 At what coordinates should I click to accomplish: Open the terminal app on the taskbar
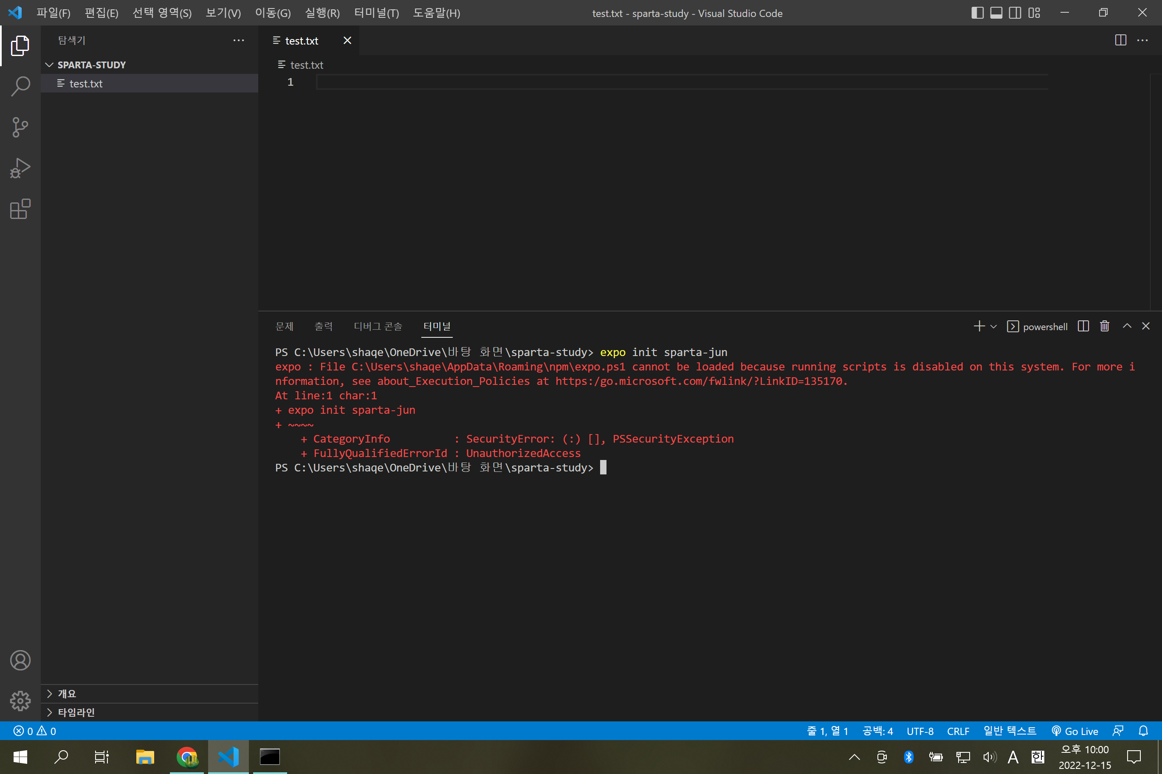pyautogui.click(x=270, y=757)
